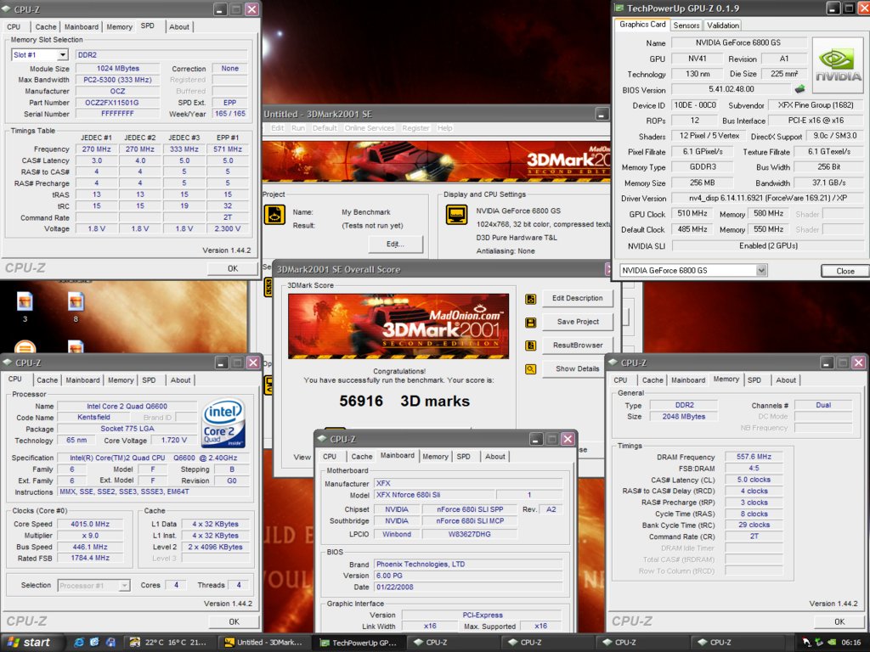Open desktop icon labeled 3

[x=25, y=306]
